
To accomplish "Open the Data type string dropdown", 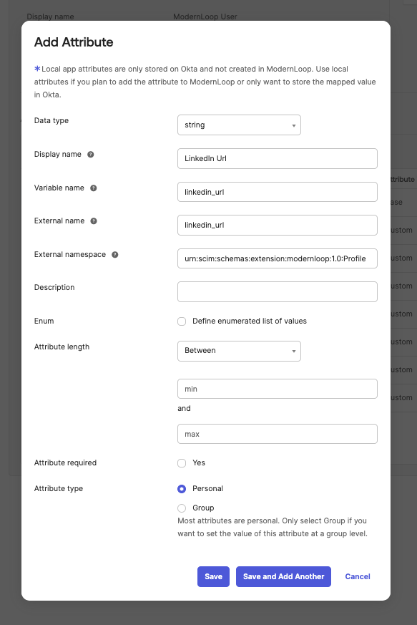I will [239, 125].
